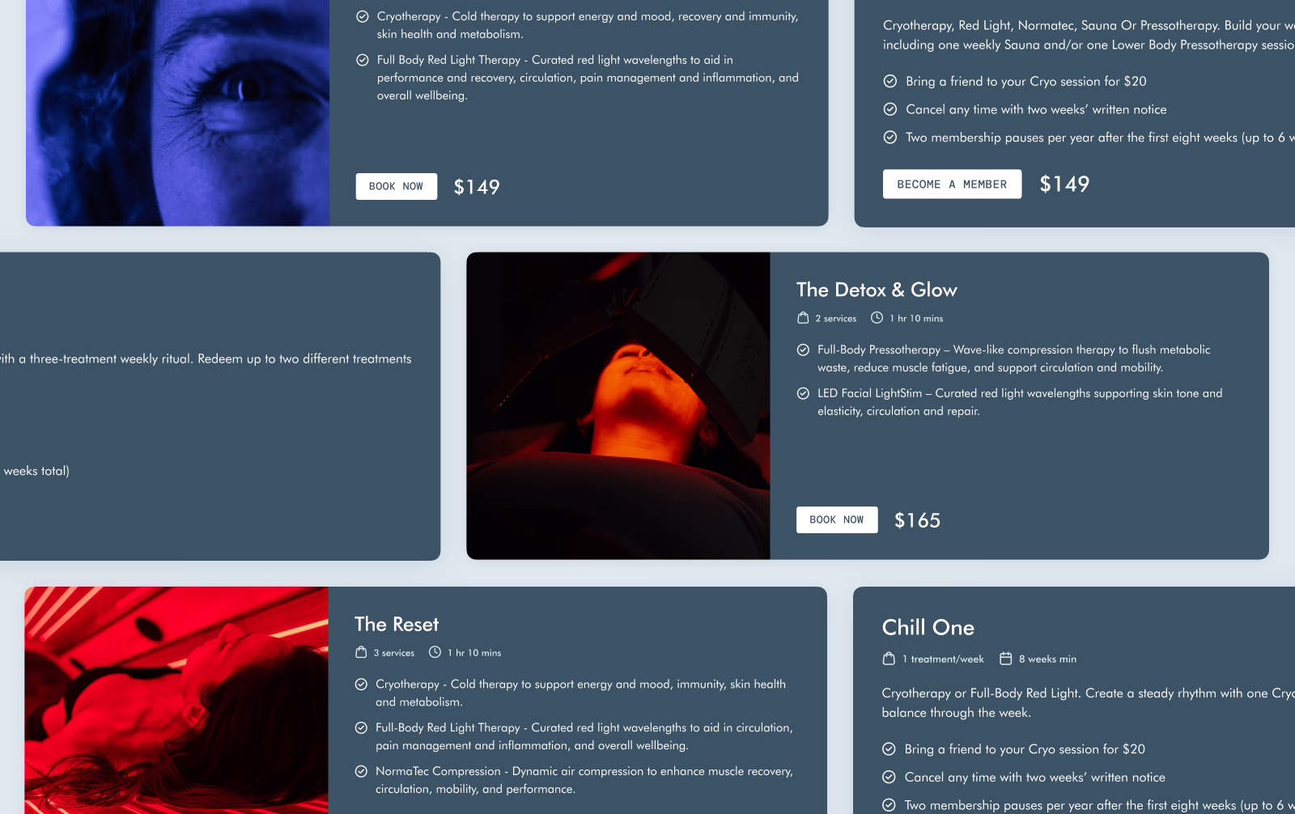Click the Book Now button beside $165
The height and width of the screenshot is (814, 1295).
point(837,519)
